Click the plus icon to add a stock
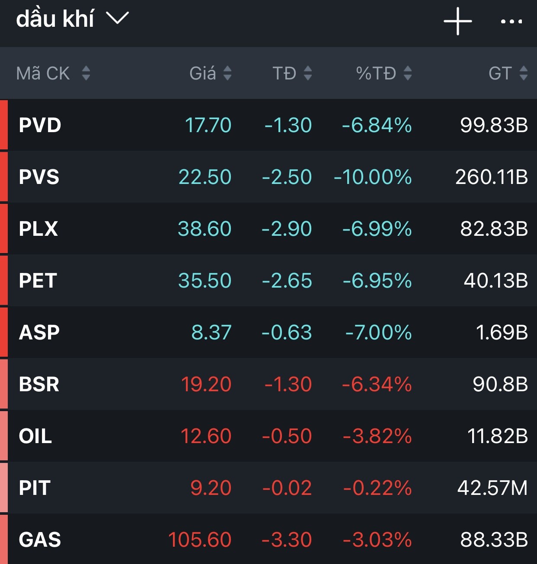The image size is (537, 564). [x=457, y=21]
